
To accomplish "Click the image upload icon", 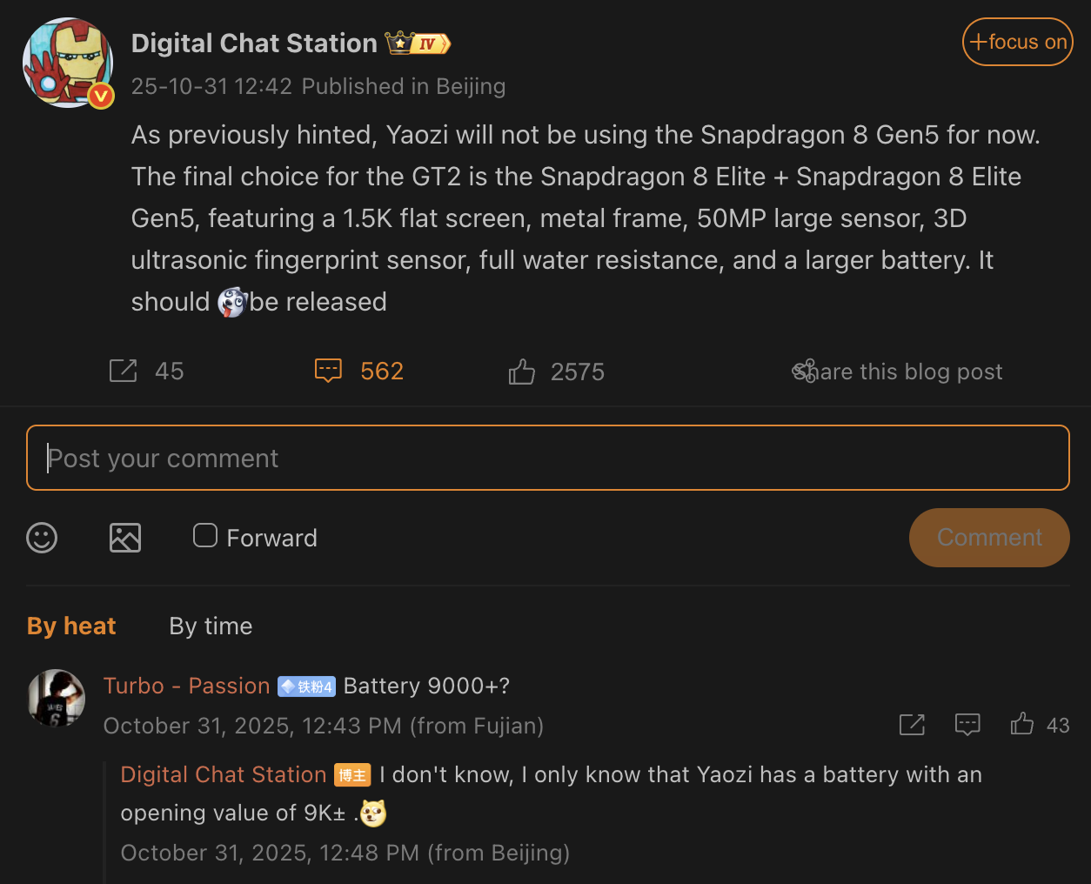I will click(124, 538).
